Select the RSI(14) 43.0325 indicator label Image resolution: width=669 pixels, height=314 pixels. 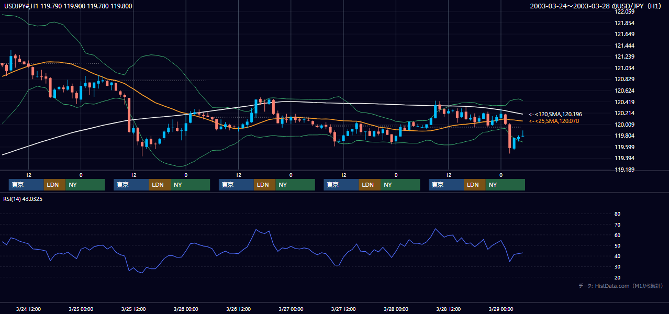[23, 199]
